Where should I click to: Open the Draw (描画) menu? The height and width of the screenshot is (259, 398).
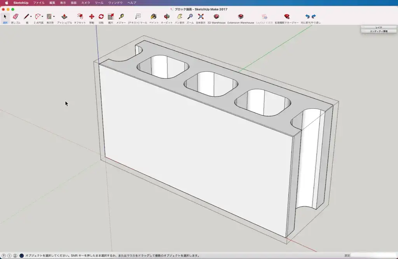73,3
